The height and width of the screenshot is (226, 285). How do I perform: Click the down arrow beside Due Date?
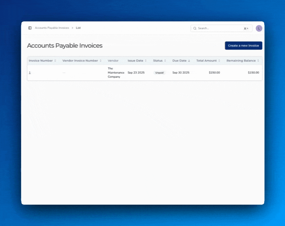coord(189,61)
